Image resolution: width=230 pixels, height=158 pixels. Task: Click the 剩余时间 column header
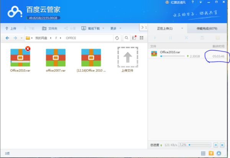pyautogui.click(x=219, y=46)
